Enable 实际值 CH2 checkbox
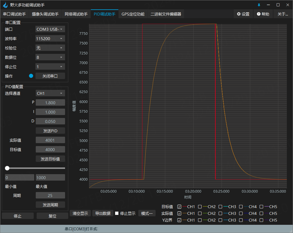Viewport: 293px width, 233px height. pyautogui.click(x=200, y=213)
